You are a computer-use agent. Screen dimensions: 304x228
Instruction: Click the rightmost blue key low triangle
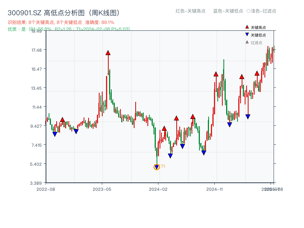(x=248, y=117)
